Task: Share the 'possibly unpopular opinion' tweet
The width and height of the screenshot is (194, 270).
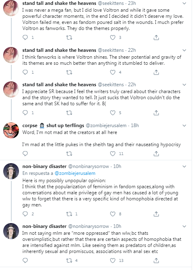Action: click(x=156, y=214)
